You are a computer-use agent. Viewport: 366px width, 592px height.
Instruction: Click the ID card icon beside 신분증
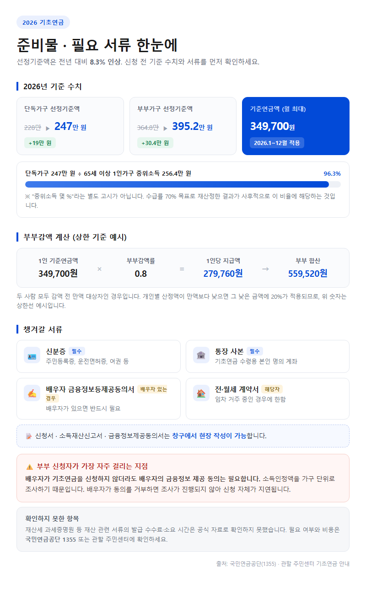pyautogui.click(x=32, y=355)
